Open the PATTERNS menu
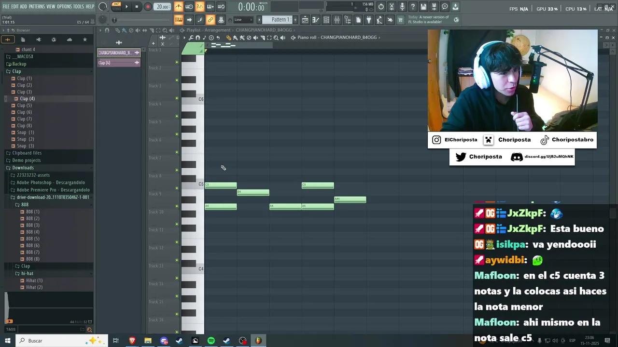 pos(37,6)
